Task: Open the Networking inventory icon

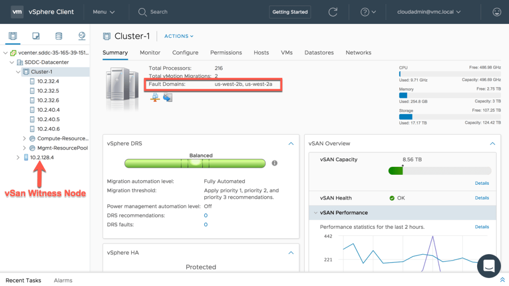Action: [x=82, y=36]
